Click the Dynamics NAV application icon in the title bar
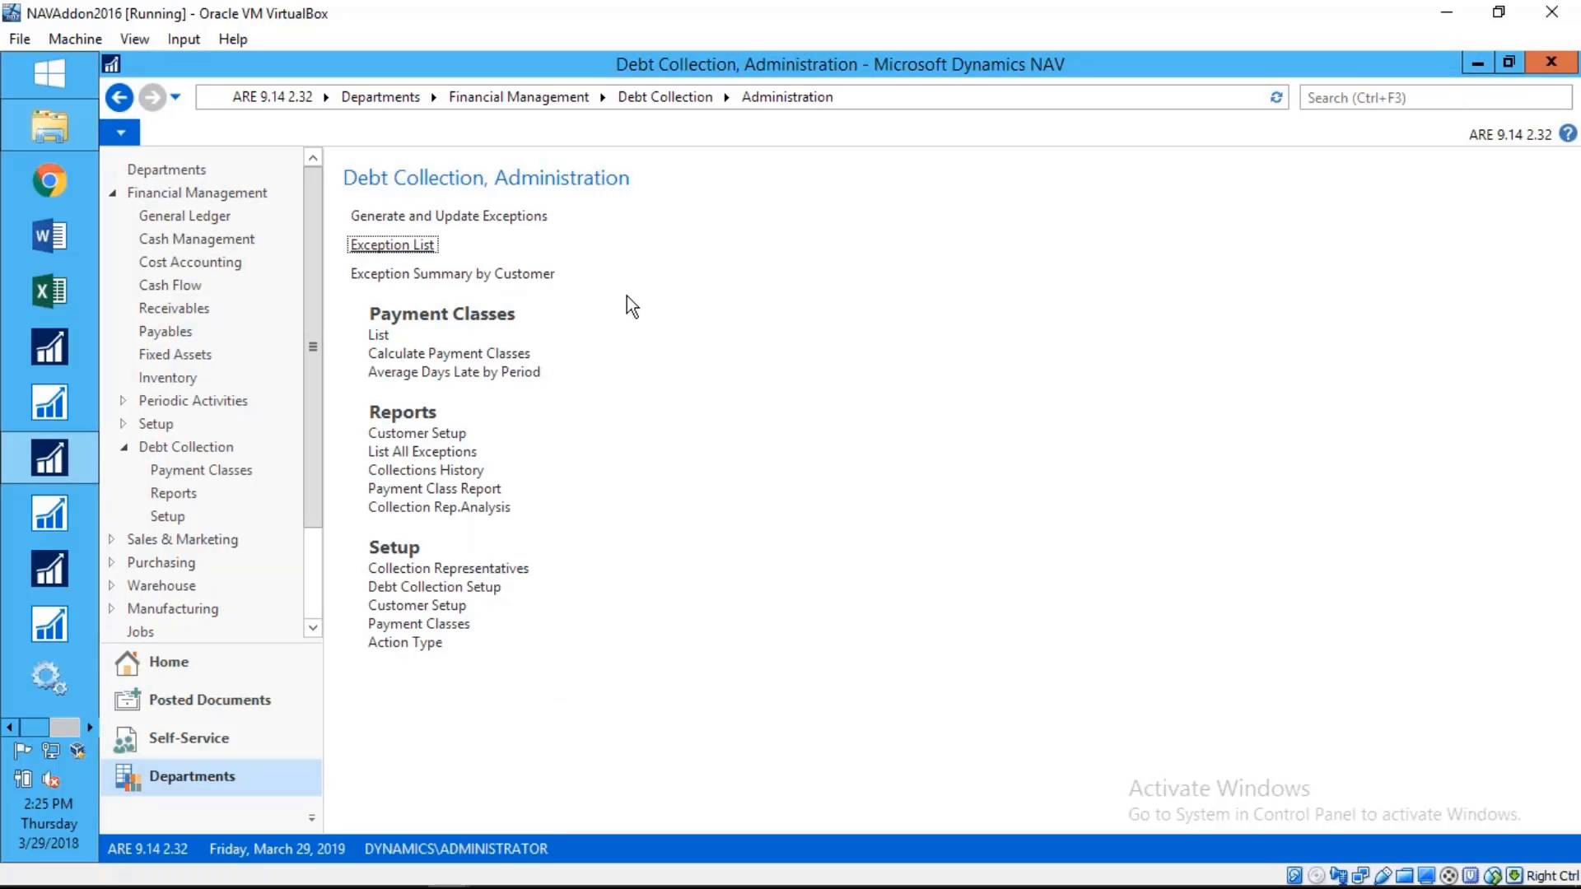This screenshot has height=889, width=1581. click(x=112, y=63)
